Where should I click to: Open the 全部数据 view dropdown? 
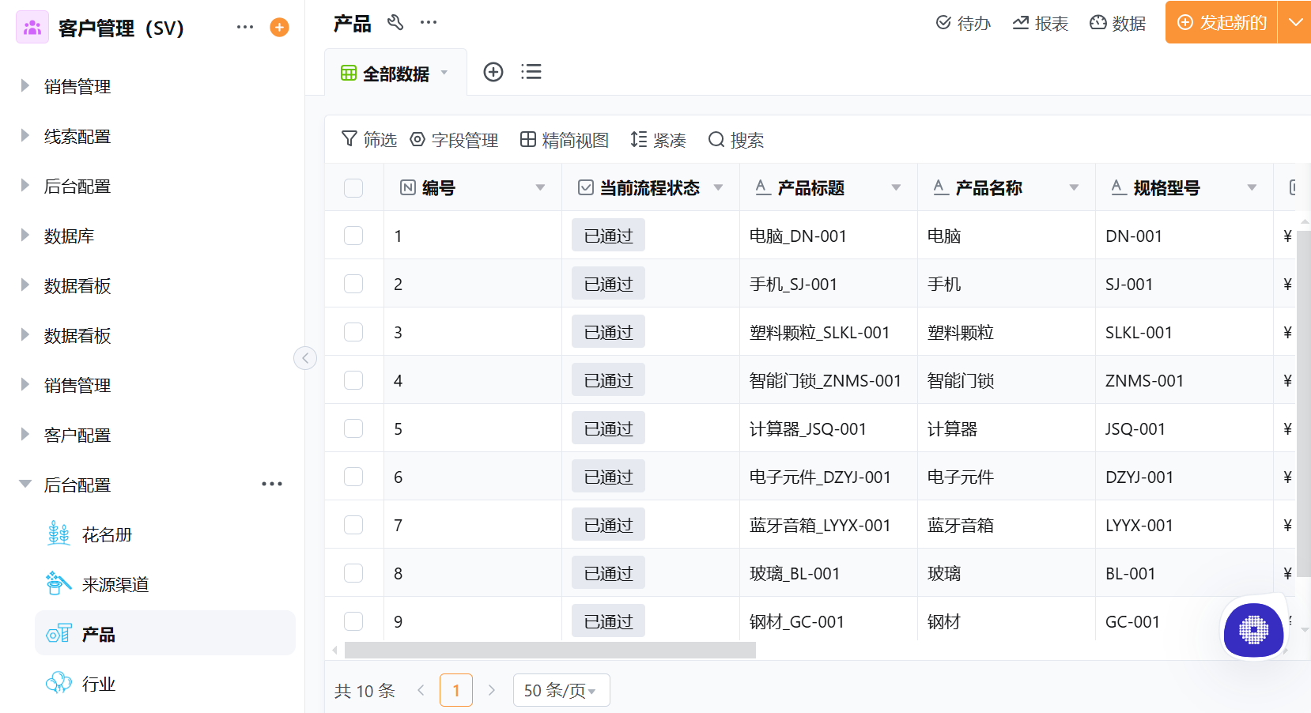(444, 72)
